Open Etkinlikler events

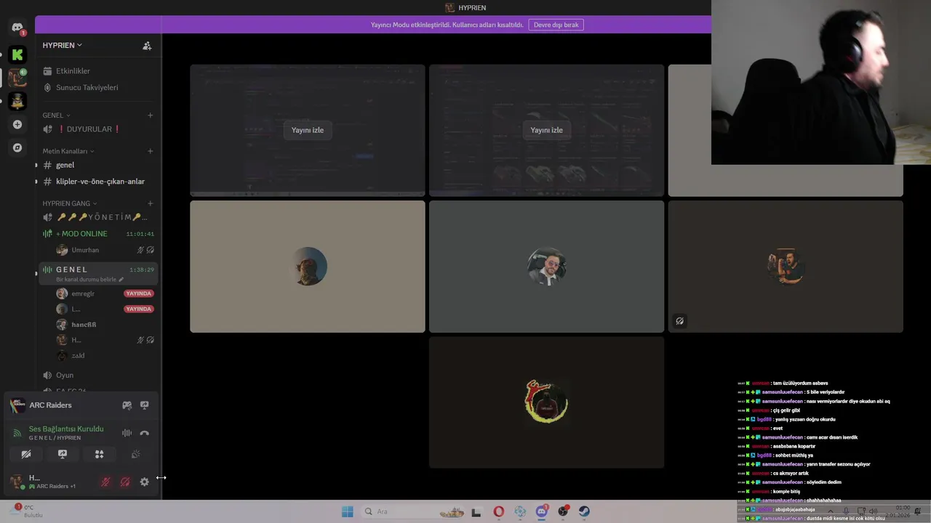pyautogui.click(x=98, y=71)
